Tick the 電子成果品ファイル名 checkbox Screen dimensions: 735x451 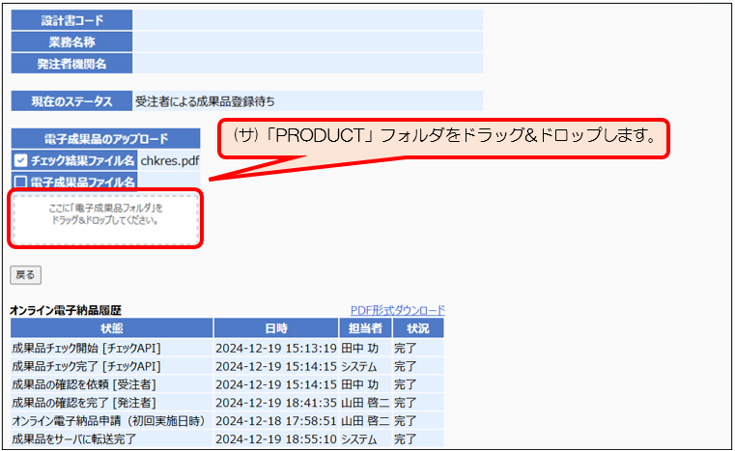coord(20,181)
